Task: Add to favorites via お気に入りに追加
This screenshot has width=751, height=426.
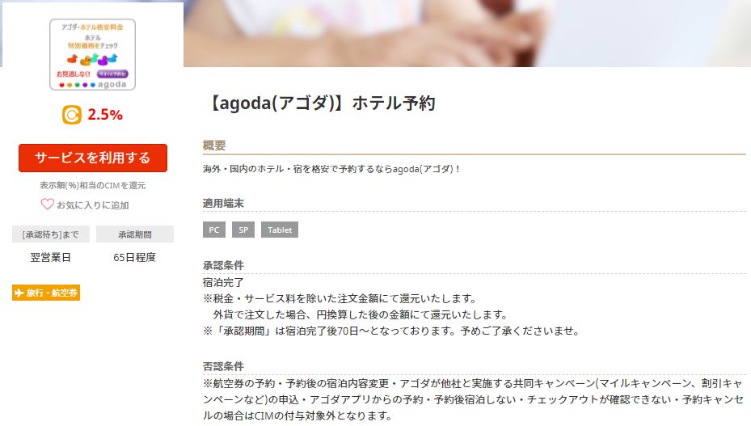Action: click(x=93, y=205)
